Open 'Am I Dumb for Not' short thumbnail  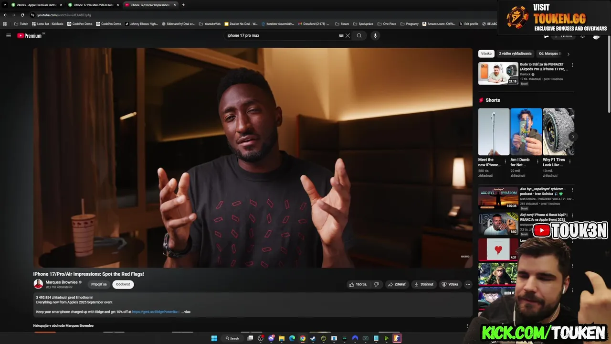click(x=526, y=131)
